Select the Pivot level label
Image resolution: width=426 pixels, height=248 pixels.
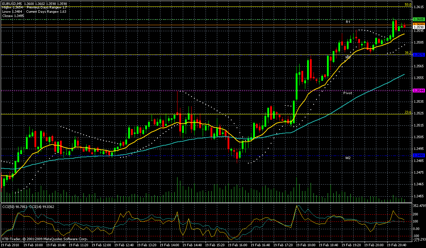point(348,93)
